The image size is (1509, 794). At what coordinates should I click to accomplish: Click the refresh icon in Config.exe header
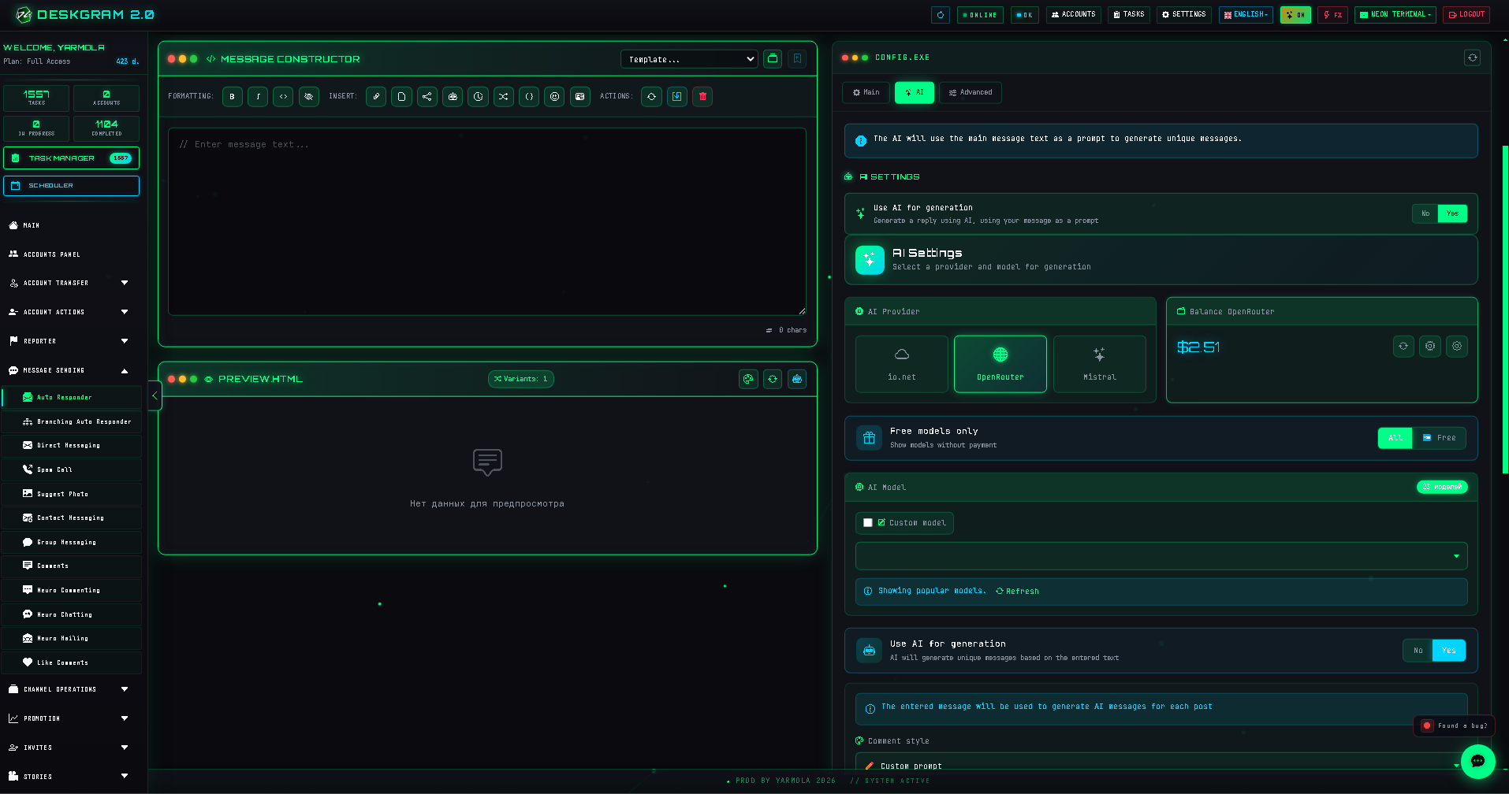click(x=1472, y=58)
